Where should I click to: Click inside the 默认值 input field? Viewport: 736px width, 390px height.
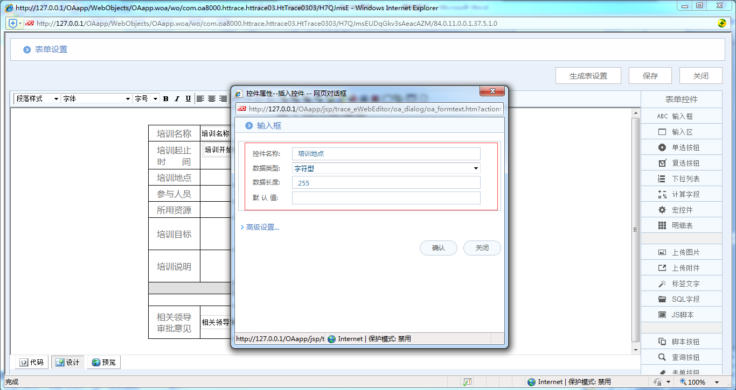385,197
